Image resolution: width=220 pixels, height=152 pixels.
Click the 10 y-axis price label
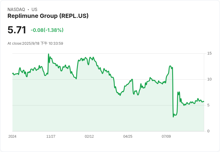(x=210, y=79)
